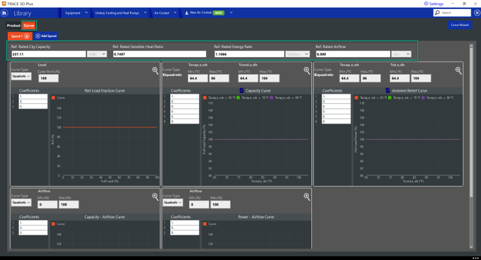Edit Capacity Curve Tcond,e,db Max field
This screenshot has width=481, height=260.
point(269,78)
